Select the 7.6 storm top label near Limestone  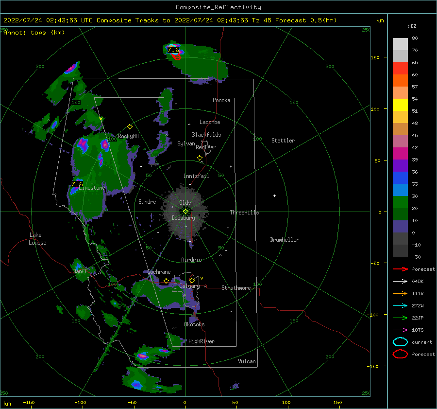77,184
